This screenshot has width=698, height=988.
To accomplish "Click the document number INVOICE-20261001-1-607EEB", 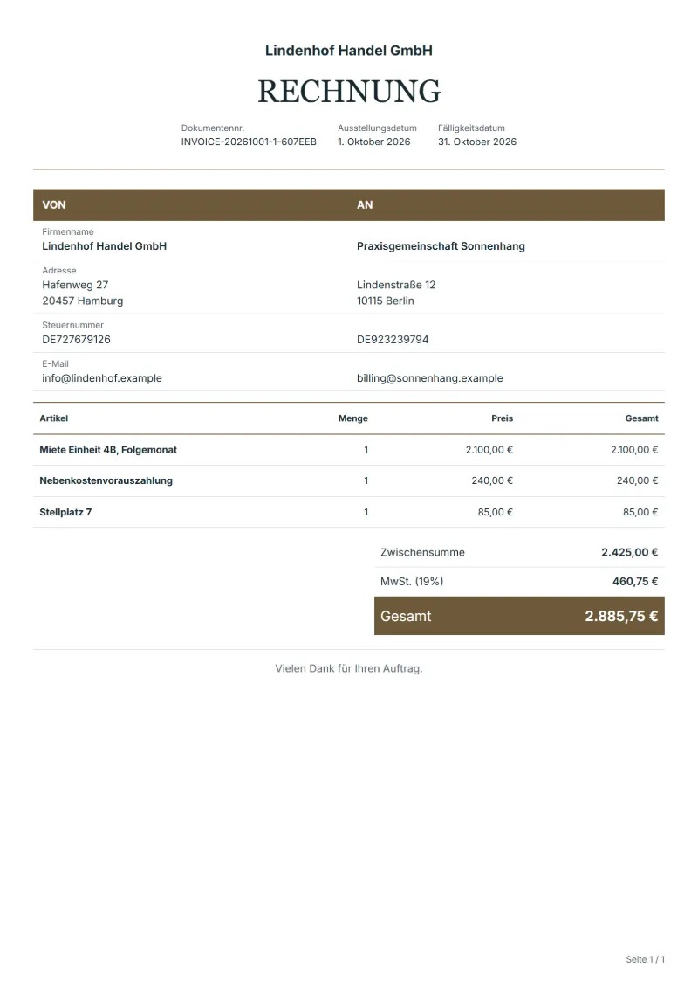I will [249, 142].
